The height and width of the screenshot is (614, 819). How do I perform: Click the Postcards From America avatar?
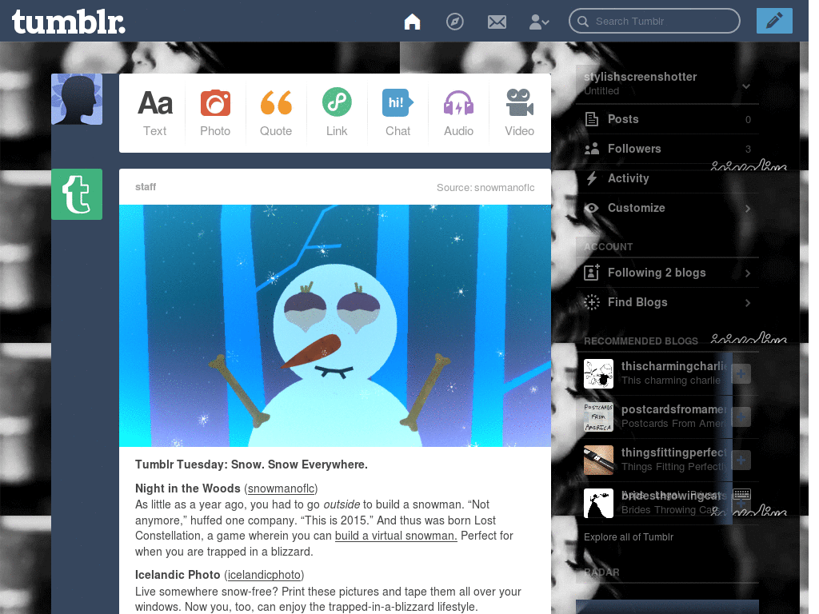[x=598, y=417]
